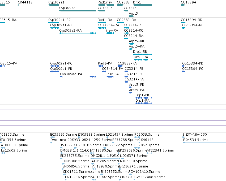The height and width of the screenshot is (181, 226).
Task: Click the Arpc5-PB protein
Action: tap(130, 87)
